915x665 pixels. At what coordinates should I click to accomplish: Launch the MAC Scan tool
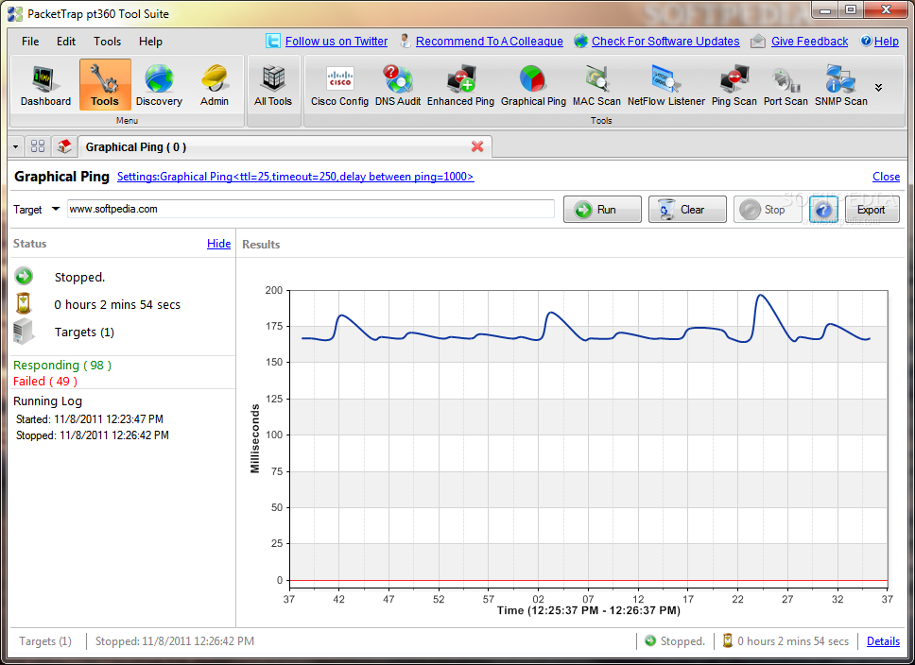(x=596, y=86)
